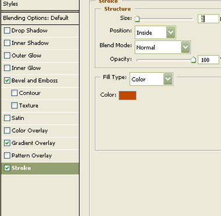Open the Inner Shadow settings row
The width and height of the screenshot is (221, 216).
tap(40, 43)
